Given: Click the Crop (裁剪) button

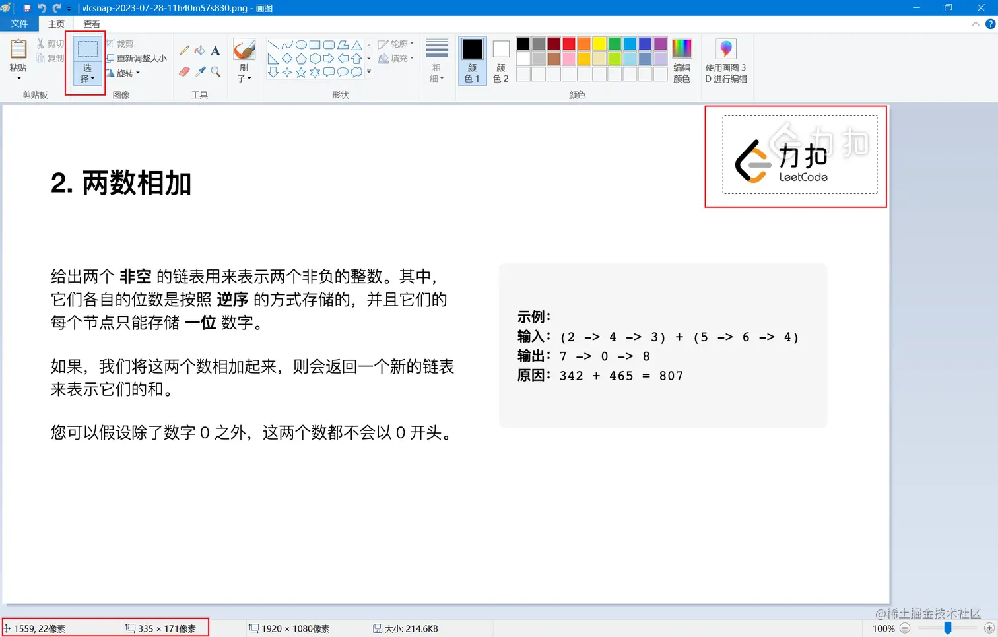Looking at the screenshot, I should click(x=120, y=44).
